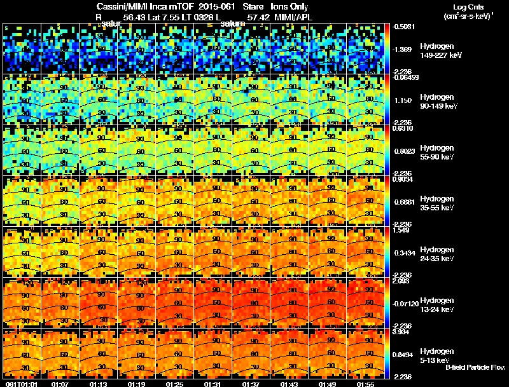Click the '57.42' L-value in the header
The image size is (509, 387).
258,17
